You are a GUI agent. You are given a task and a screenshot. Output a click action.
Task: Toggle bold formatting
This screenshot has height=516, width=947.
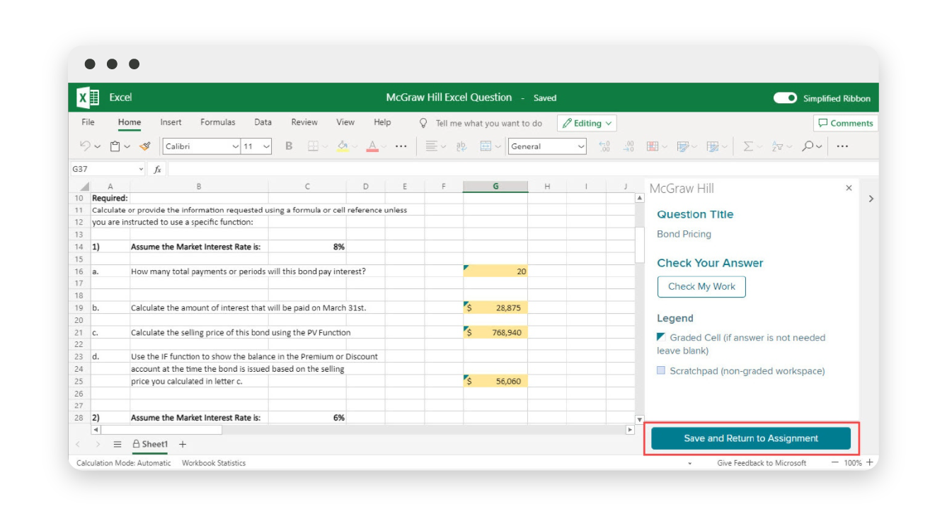click(x=289, y=146)
